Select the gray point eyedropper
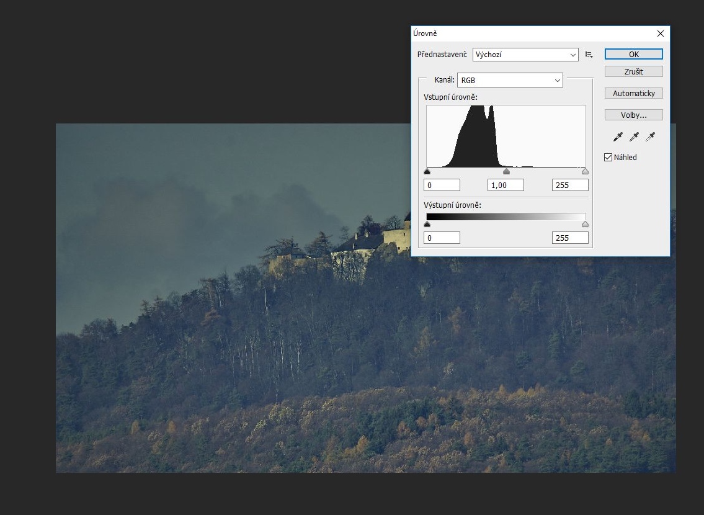704x515 pixels. [x=634, y=137]
